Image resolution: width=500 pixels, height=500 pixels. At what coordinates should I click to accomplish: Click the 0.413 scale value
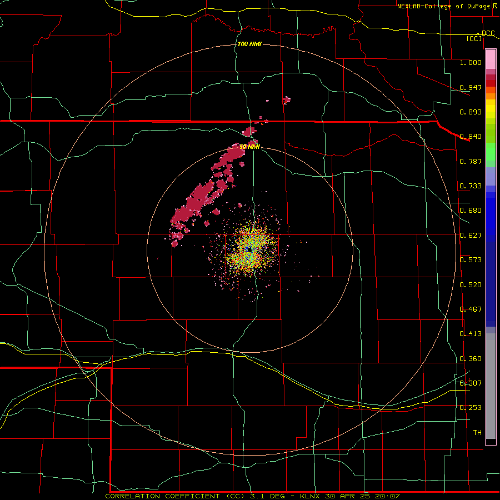(471, 334)
